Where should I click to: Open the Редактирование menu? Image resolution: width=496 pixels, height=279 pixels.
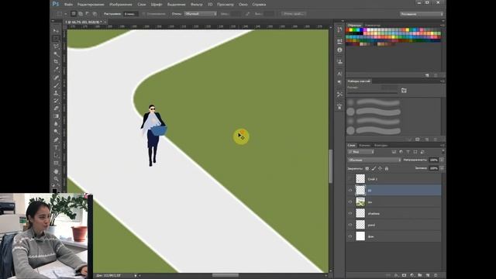tap(91, 5)
